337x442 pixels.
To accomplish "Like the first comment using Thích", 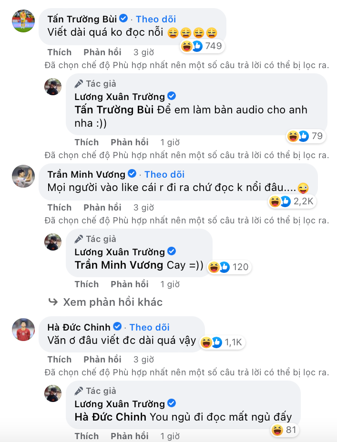I will pos(59,52).
